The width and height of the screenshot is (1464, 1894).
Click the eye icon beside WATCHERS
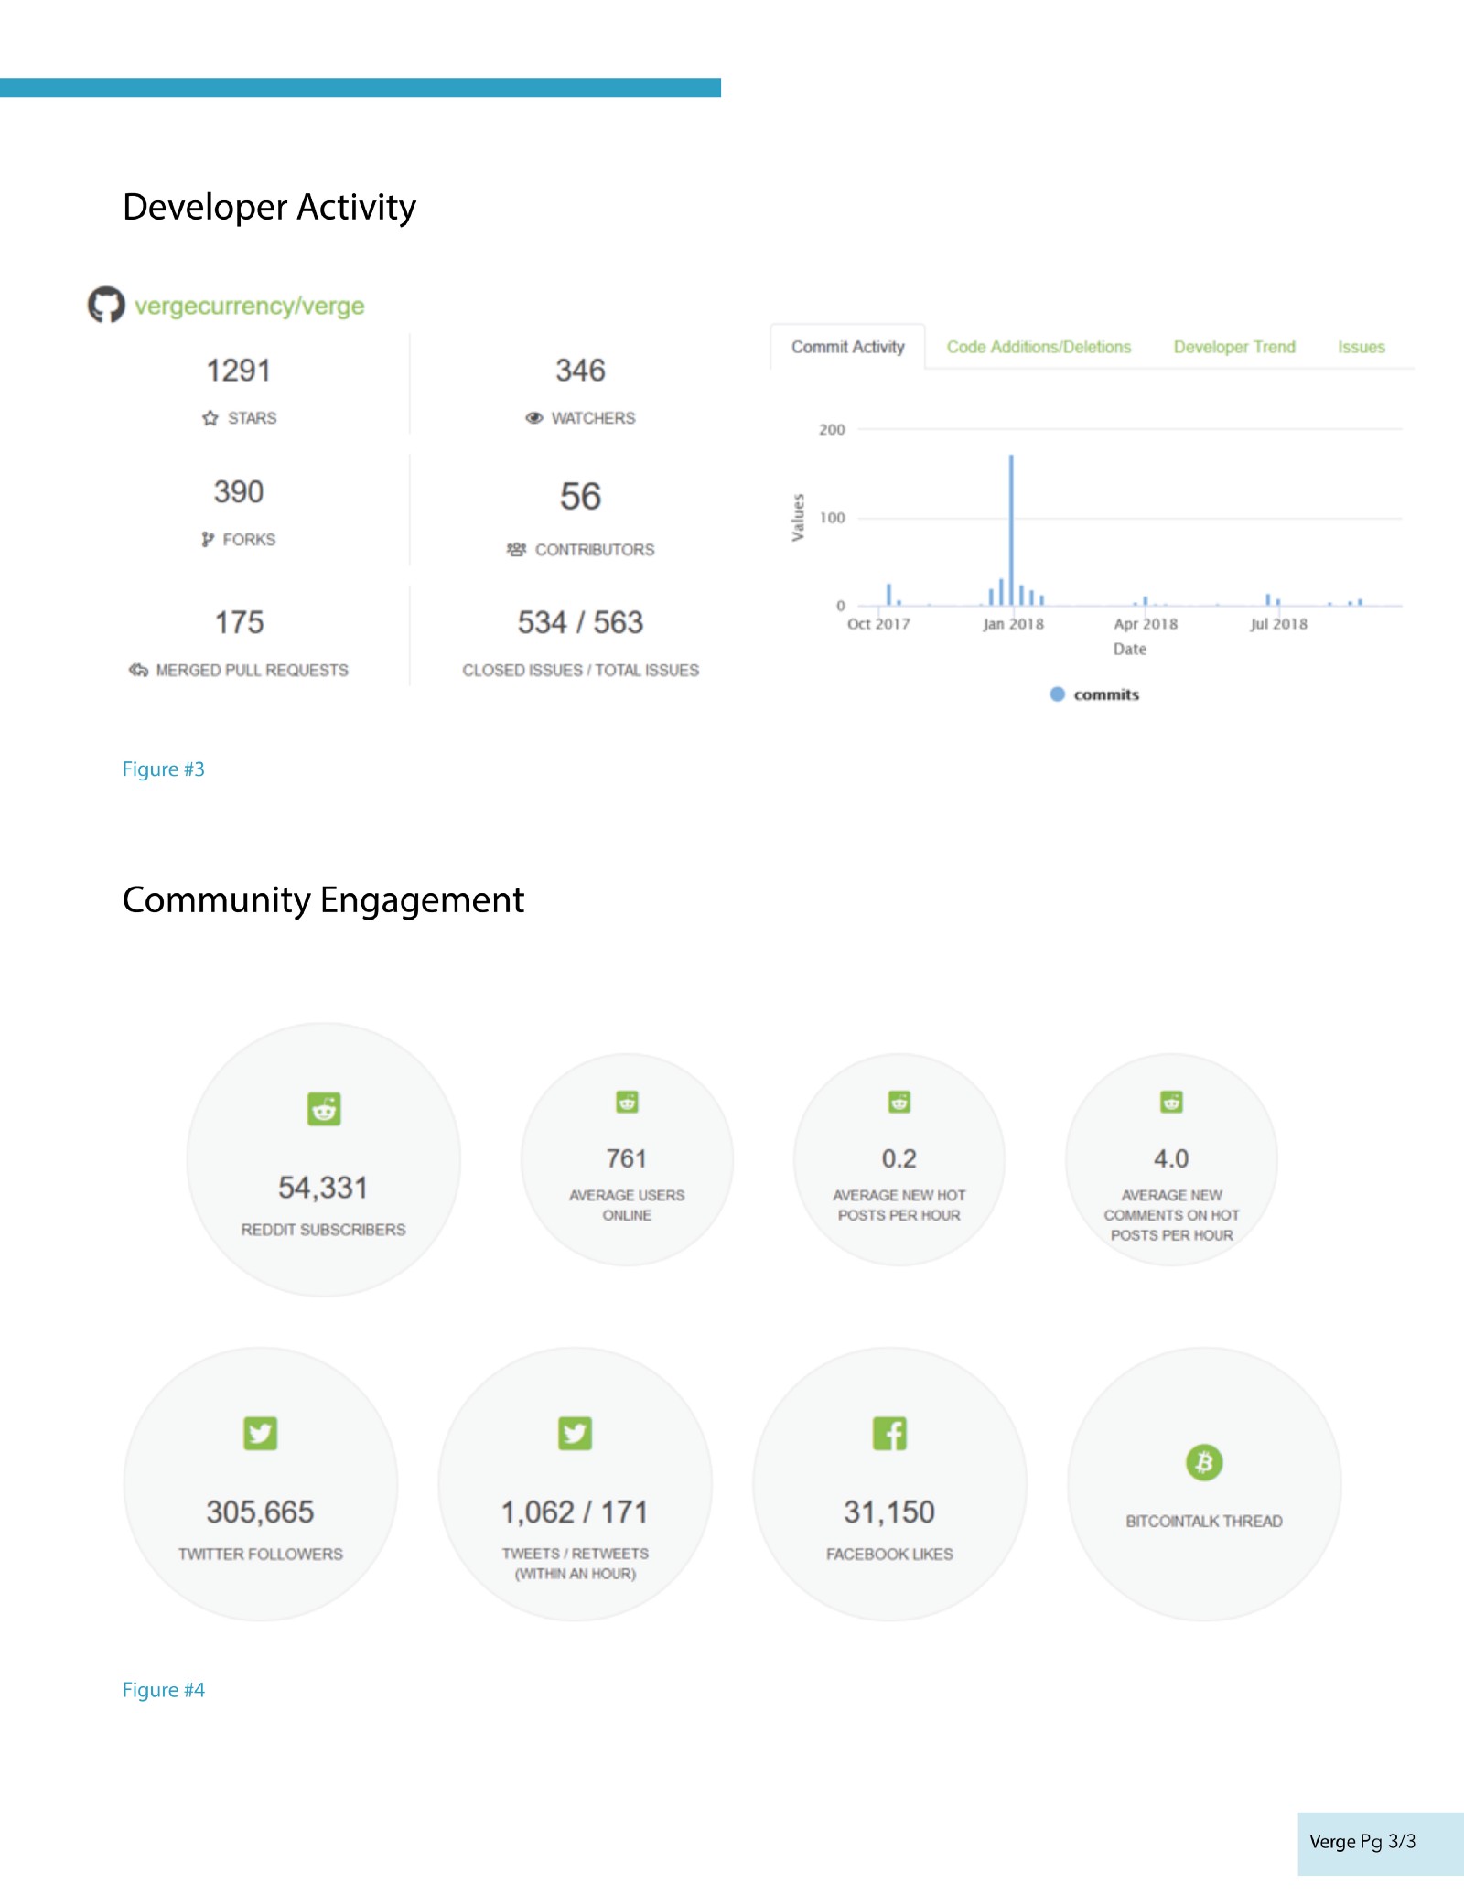coord(534,418)
